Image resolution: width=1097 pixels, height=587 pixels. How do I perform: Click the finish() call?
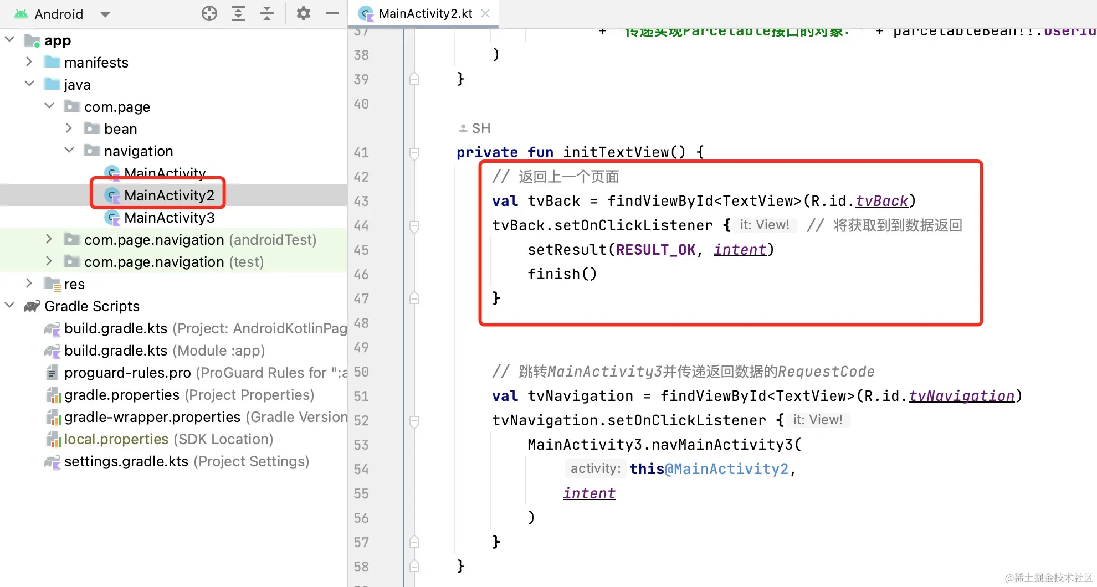tap(562, 274)
